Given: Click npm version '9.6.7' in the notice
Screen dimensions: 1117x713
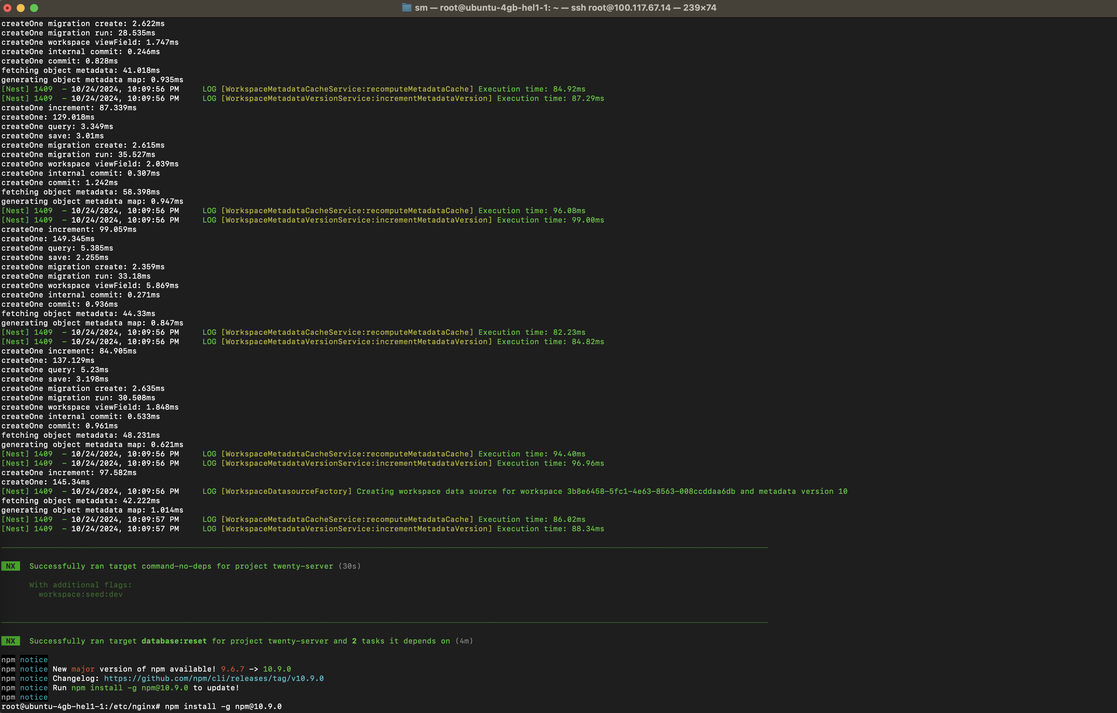Looking at the screenshot, I should (232, 669).
